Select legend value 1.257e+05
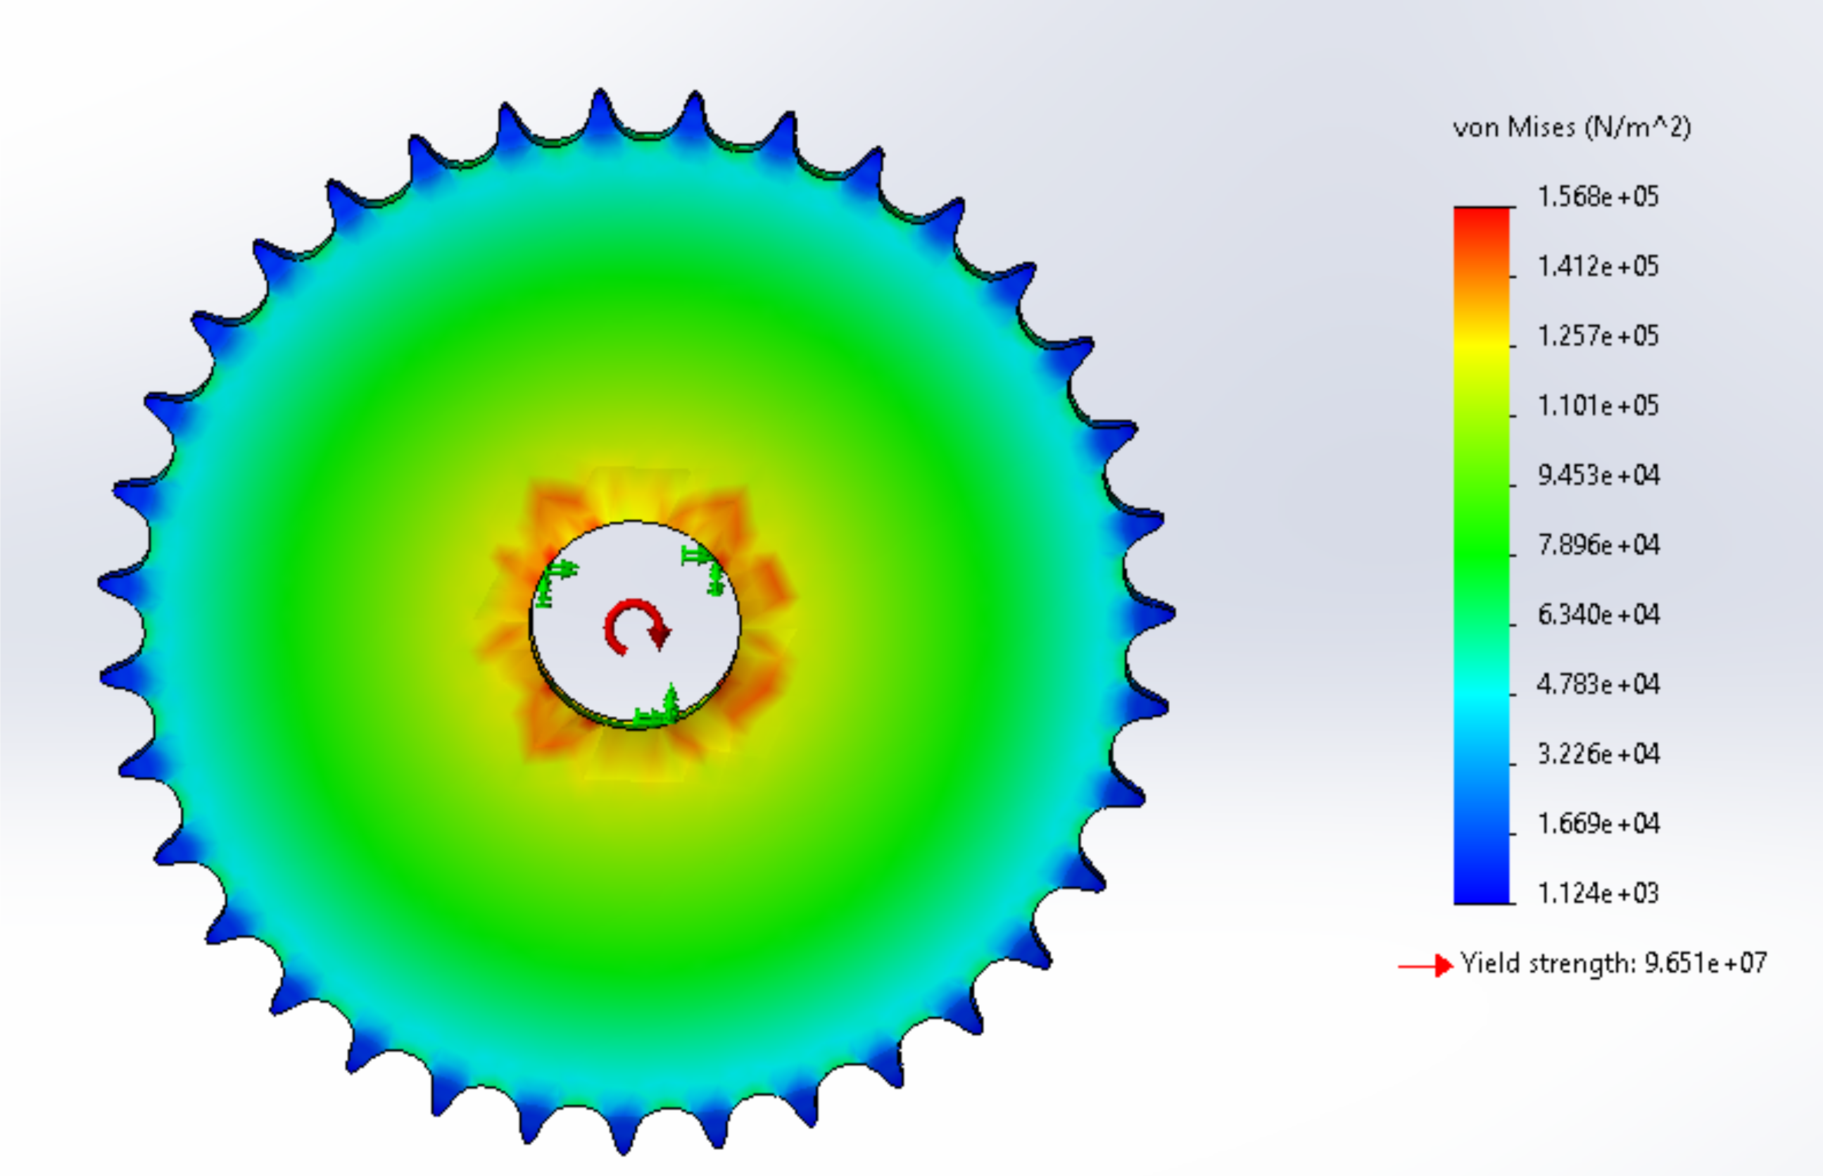1823x1176 pixels. click(x=1598, y=336)
